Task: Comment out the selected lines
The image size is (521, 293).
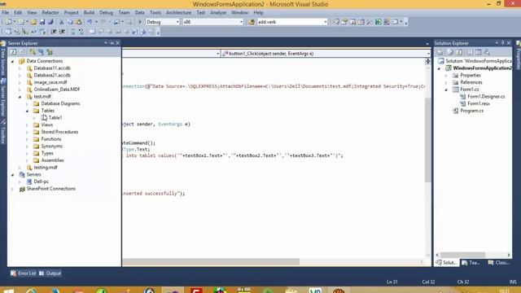Action: pyautogui.click(x=72, y=32)
